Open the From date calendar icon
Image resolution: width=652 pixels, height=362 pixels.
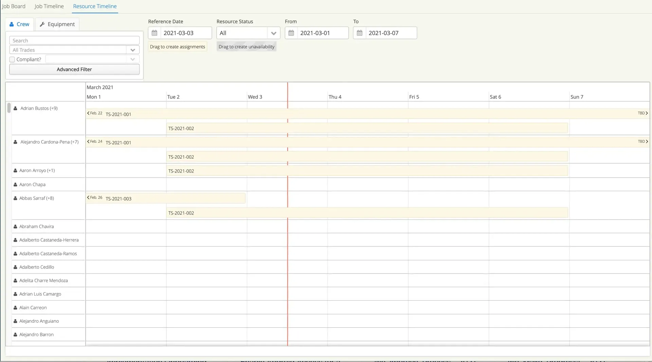tap(291, 33)
